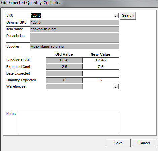Select the Warehouse new value combo box
158x151 pixels.
point(101,87)
